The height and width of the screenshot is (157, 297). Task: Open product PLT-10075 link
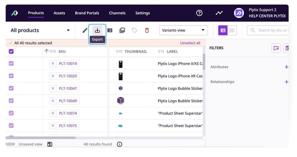(68, 126)
